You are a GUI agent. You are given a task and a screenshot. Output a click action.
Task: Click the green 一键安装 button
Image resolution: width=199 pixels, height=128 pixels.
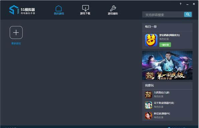165,45
